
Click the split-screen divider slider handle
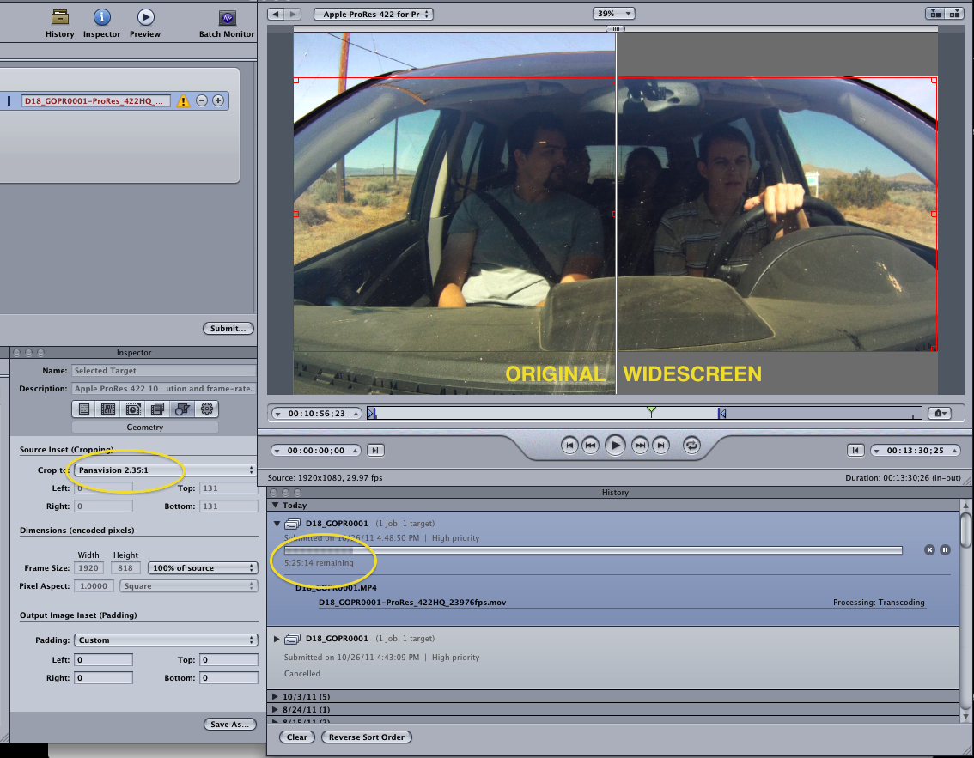click(615, 28)
